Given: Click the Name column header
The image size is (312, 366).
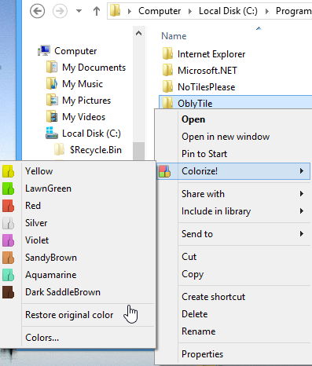Looking at the screenshot, I should tap(174, 36).
